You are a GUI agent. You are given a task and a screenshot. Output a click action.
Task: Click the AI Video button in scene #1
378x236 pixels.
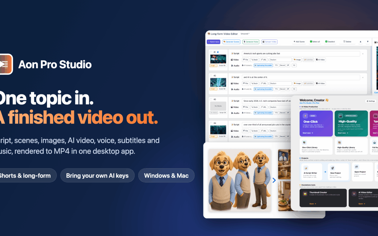pos(320,60)
